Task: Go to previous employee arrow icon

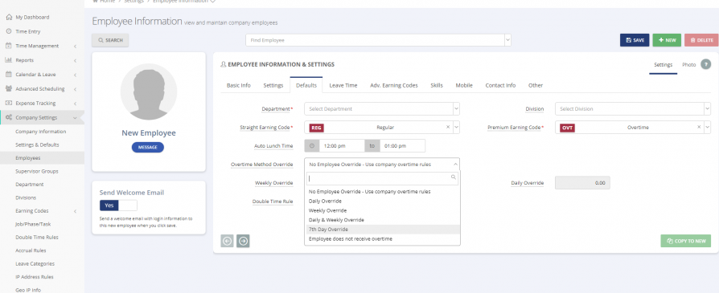Action: coord(227,241)
